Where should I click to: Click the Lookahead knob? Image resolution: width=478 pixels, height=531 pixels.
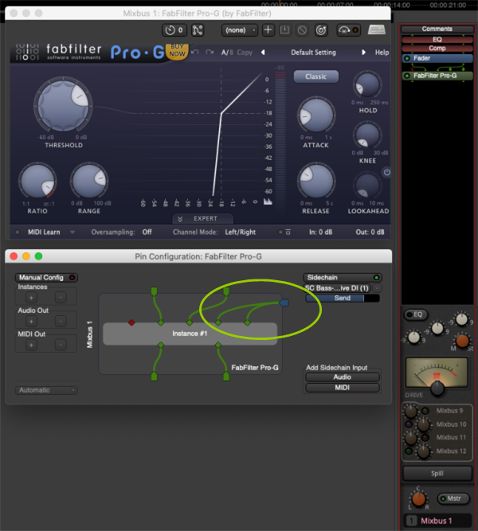367,186
